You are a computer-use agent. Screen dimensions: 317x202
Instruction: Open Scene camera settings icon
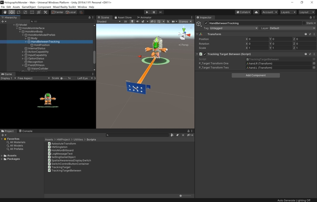pyautogui.click(x=174, y=22)
